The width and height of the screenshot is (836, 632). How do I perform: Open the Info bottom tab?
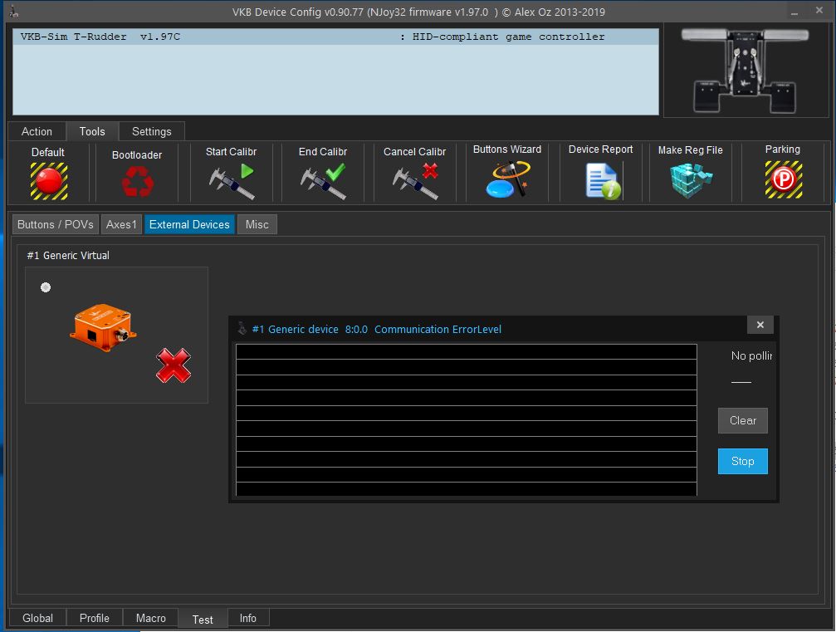pyautogui.click(x=248, y=618)
